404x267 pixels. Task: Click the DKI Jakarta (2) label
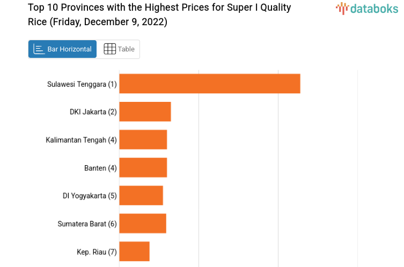coord(93,112)
